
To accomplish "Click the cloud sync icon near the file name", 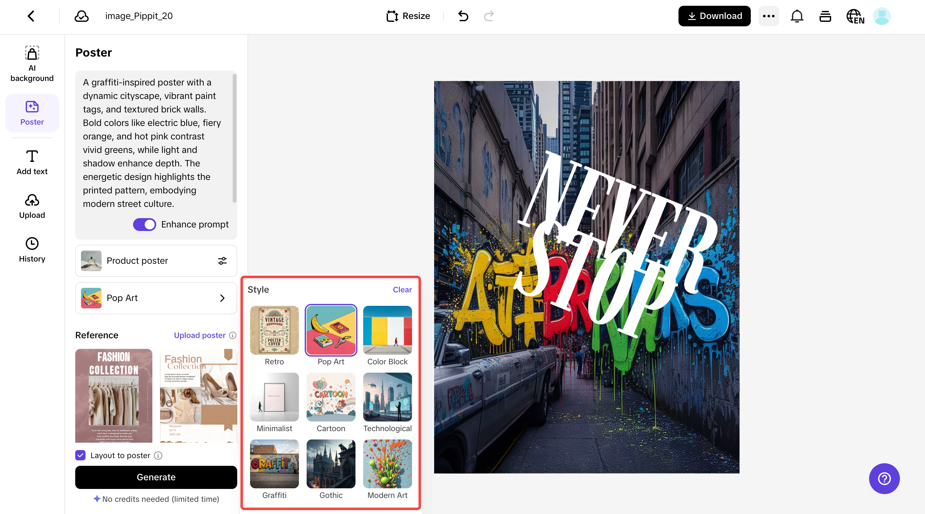I will tap(81, 16).
